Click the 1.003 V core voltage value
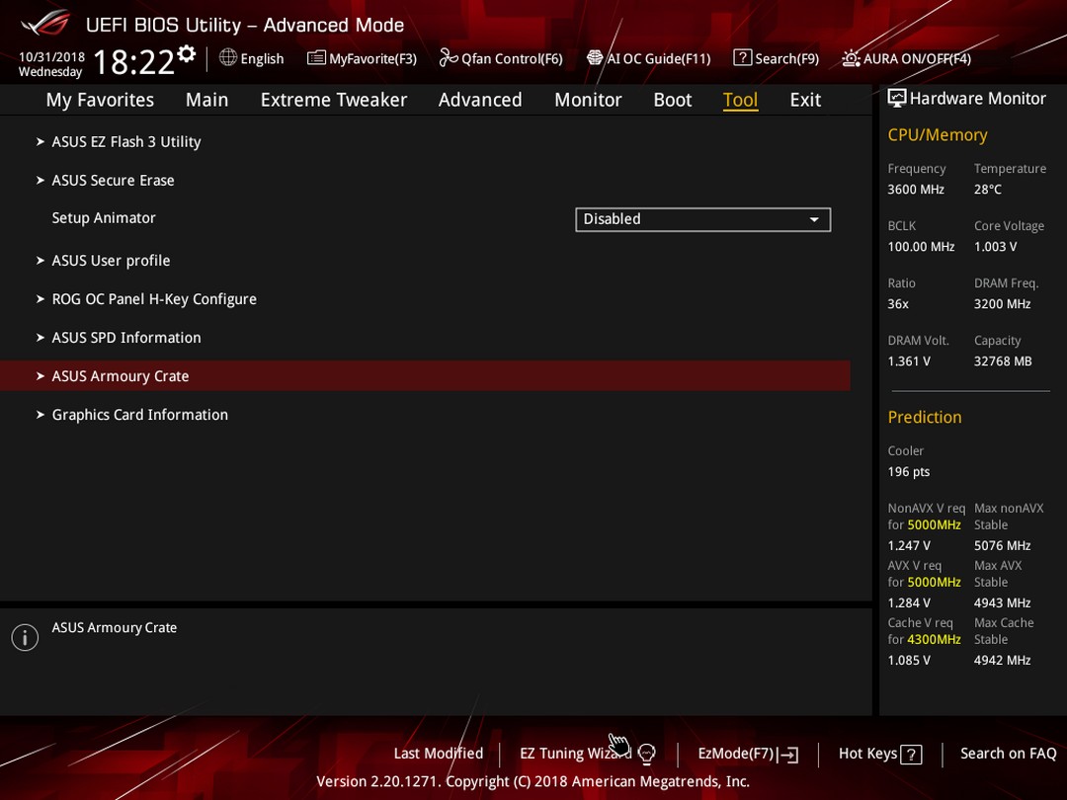The height and width of the screenshot is (800, 1067). 995,246
